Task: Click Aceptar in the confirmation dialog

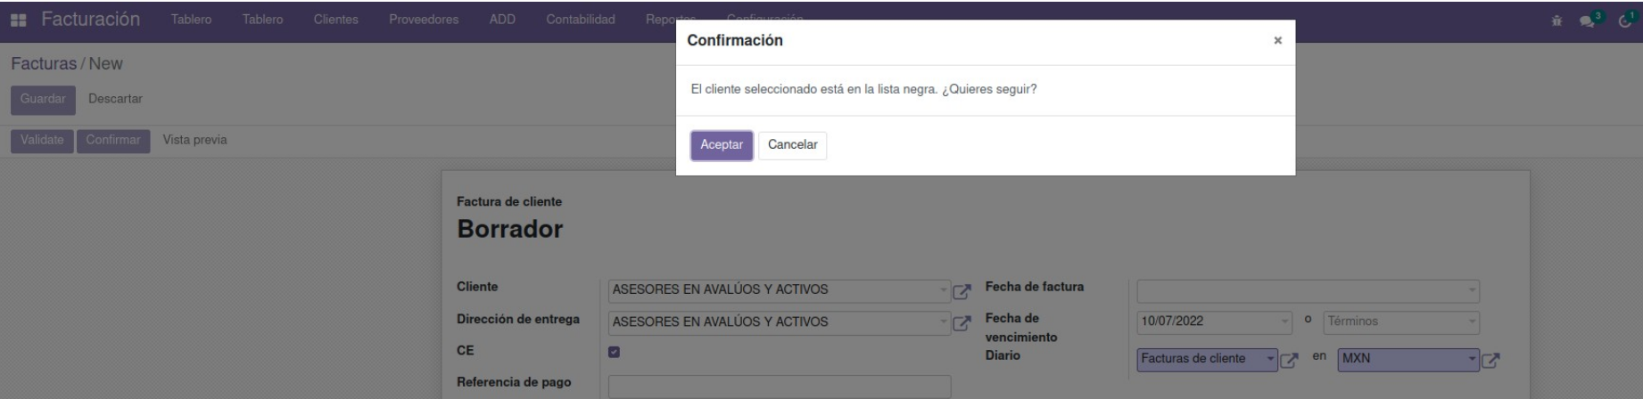Action: 721,145
